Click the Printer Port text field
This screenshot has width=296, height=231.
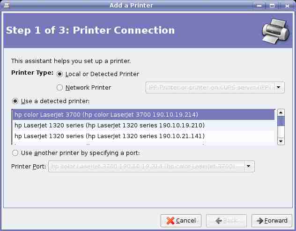click(147, 166)
